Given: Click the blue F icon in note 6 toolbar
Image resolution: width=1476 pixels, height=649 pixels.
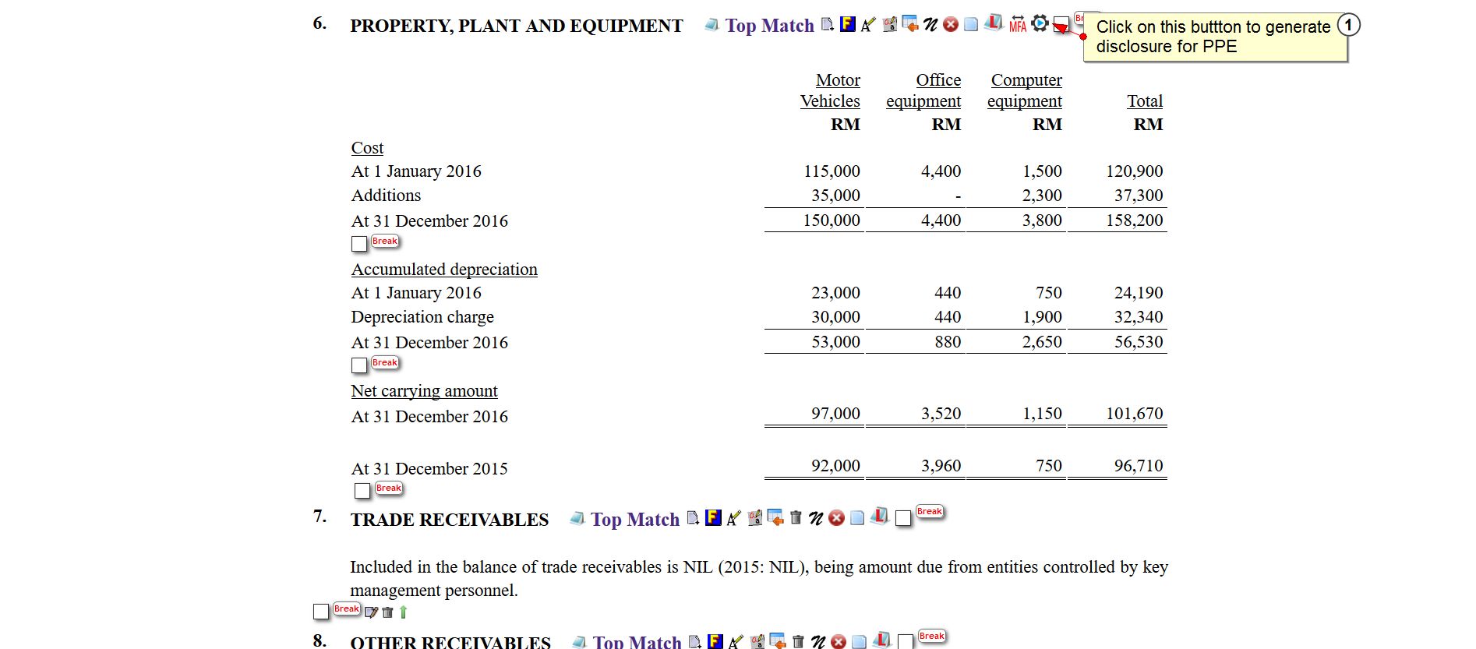Looking at the screenshot, I should click(x=848, y=24).
